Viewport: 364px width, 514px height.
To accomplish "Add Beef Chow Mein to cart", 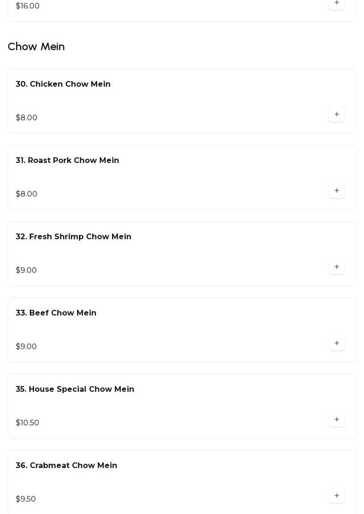I will (337, 343).
